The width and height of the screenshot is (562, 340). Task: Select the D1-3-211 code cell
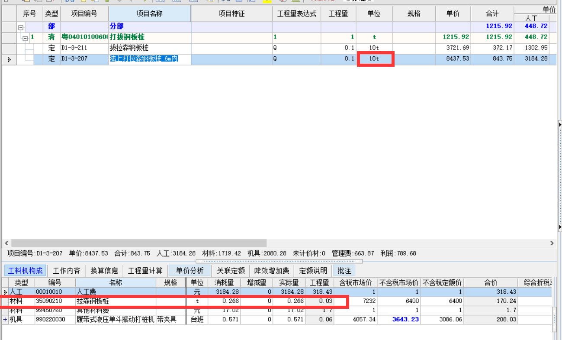coord(84,48)
